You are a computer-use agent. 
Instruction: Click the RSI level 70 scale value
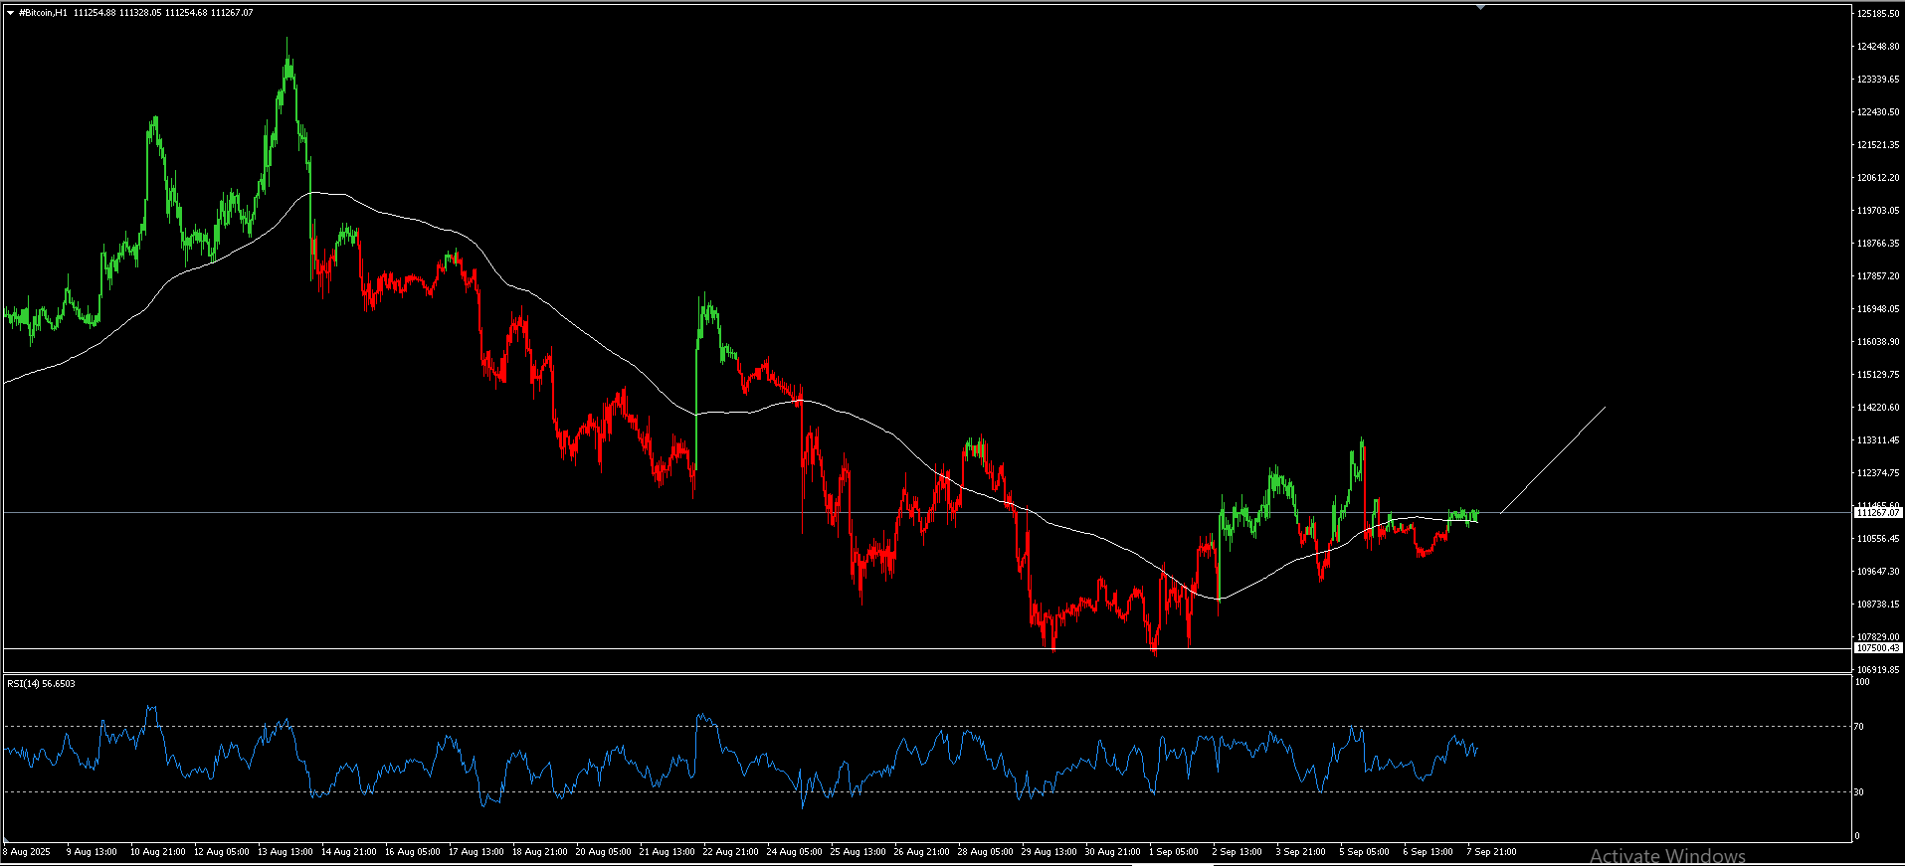(1858, 727)
